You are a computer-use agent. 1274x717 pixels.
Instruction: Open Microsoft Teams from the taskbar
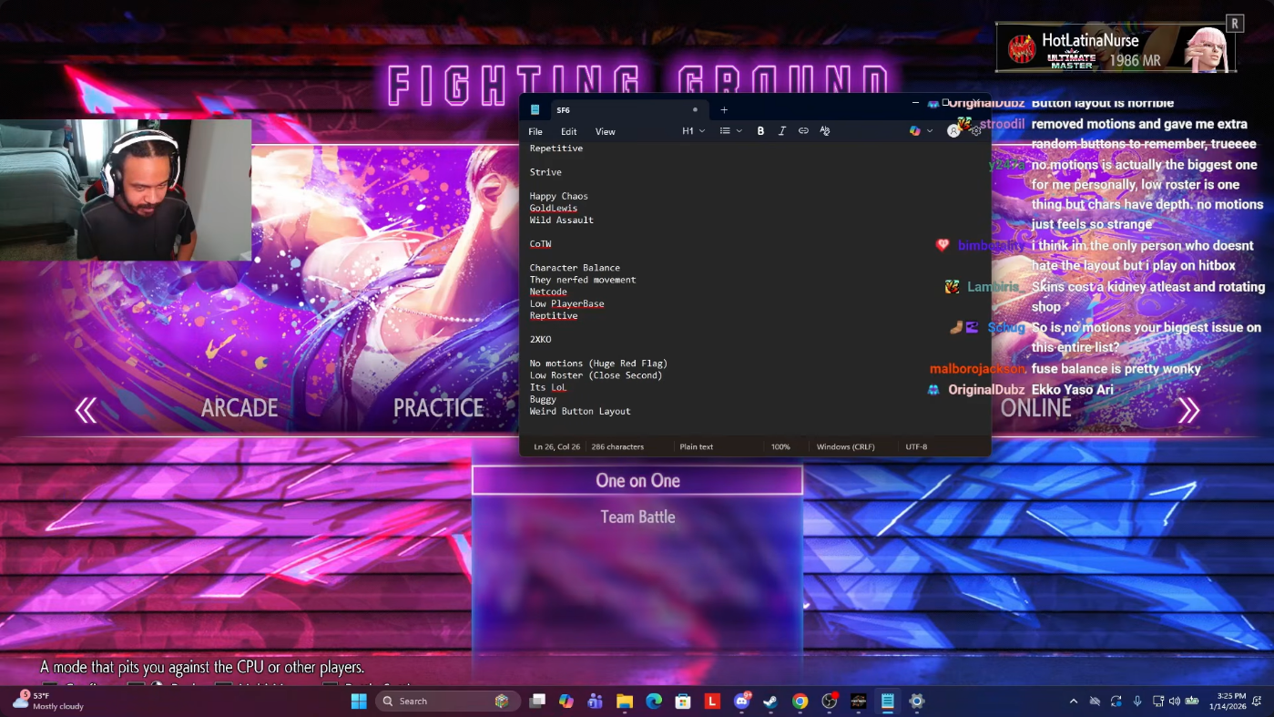pos(596,702)
